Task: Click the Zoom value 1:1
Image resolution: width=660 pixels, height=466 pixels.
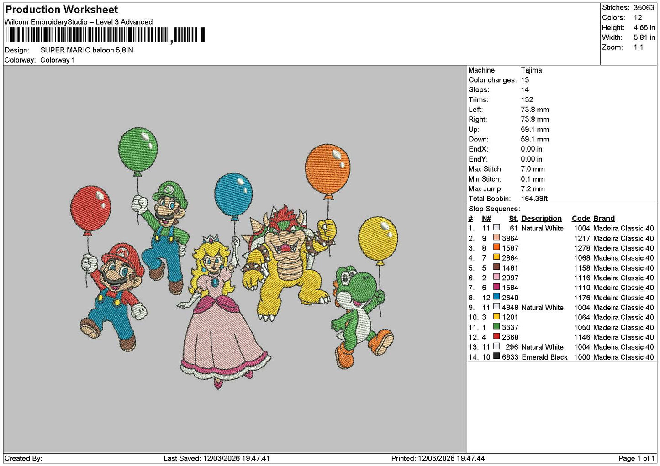Action: coord(639,47)
